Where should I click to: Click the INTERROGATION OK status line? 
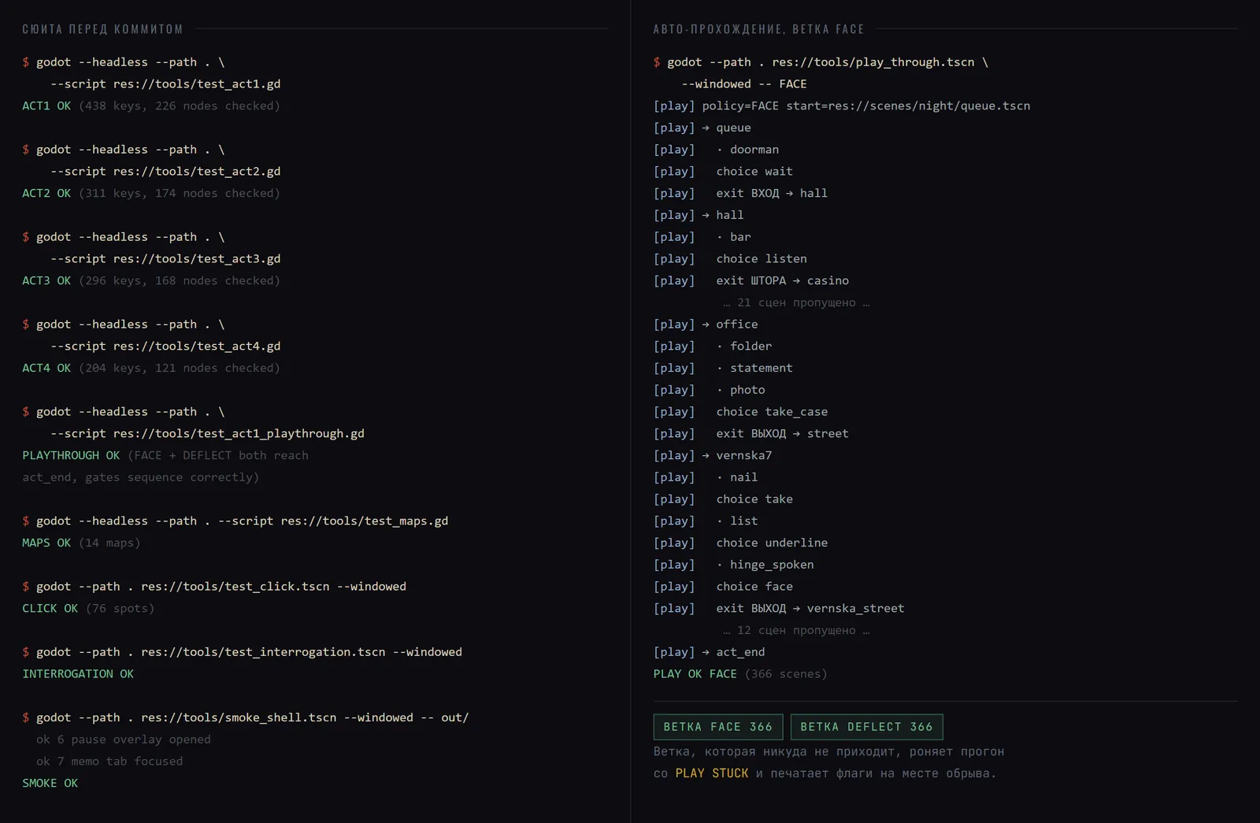(78, 673)
